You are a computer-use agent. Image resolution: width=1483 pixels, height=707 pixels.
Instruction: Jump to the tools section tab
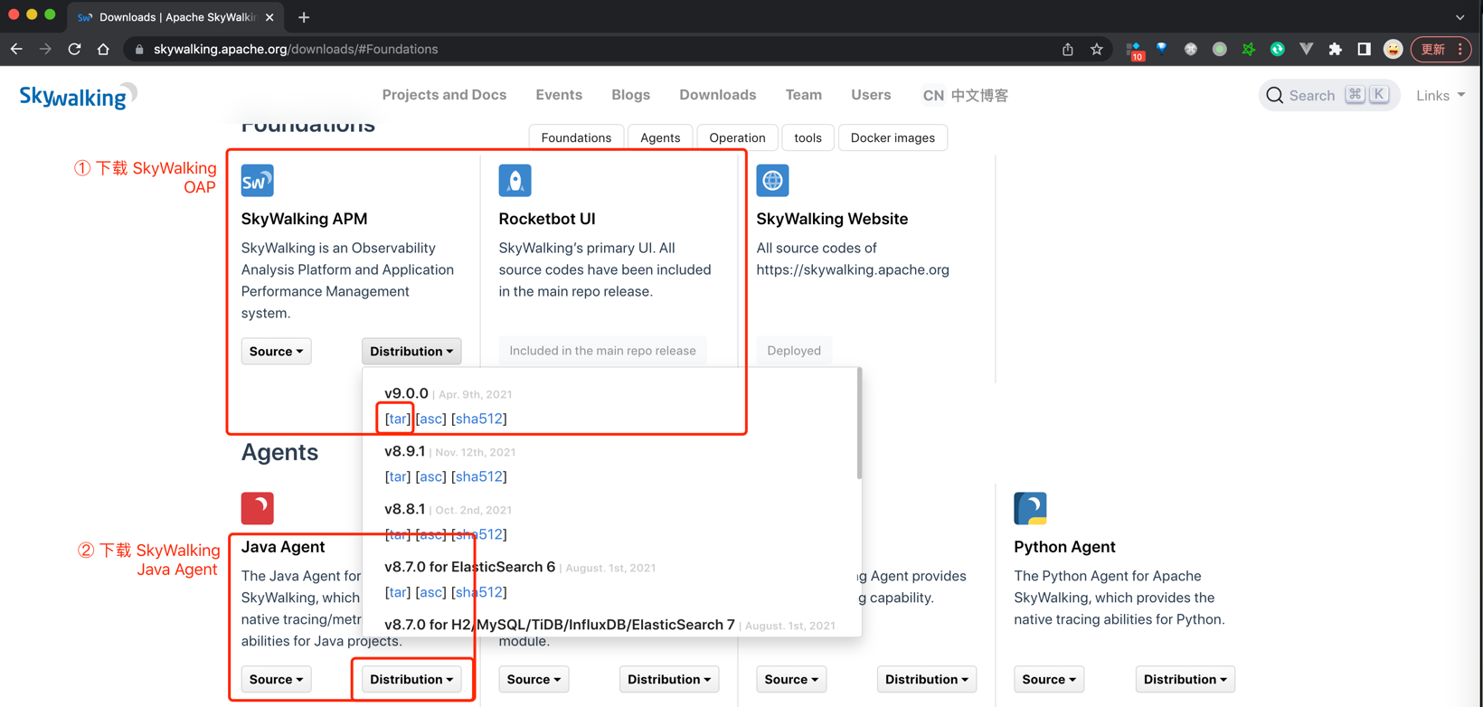coord(808,137)
